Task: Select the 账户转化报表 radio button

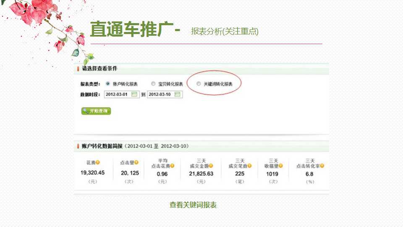Action: [108, 84]
